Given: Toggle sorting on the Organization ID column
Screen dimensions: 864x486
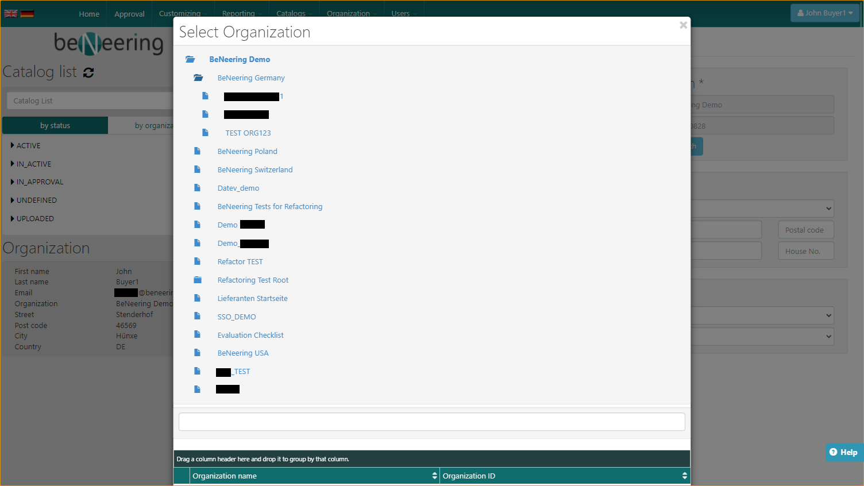Looking at the screenshot, I should 684,476.
